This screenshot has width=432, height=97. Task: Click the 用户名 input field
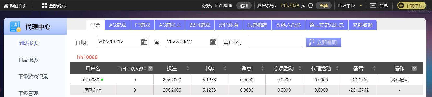tap(276, 42)
